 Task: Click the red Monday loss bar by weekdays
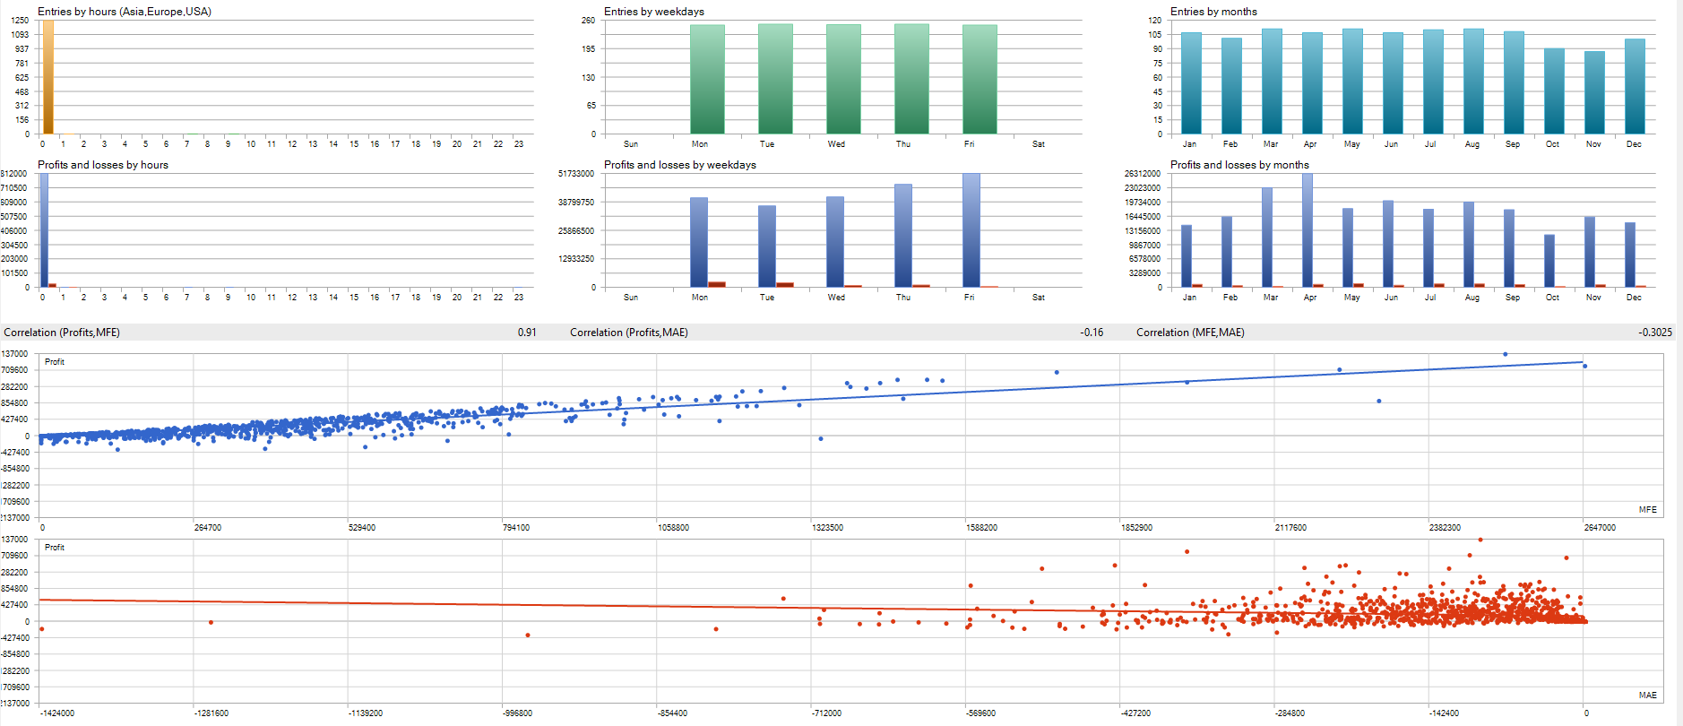coord(716,284)
